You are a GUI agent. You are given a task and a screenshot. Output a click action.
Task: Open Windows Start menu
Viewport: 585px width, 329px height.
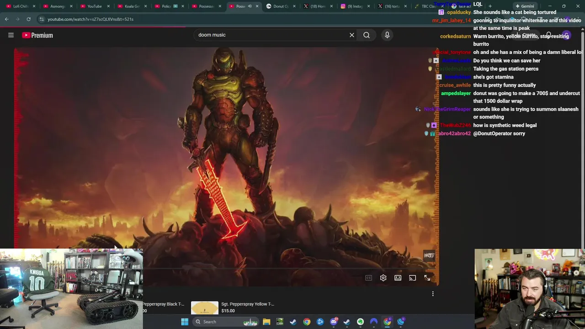coord(185,322)
